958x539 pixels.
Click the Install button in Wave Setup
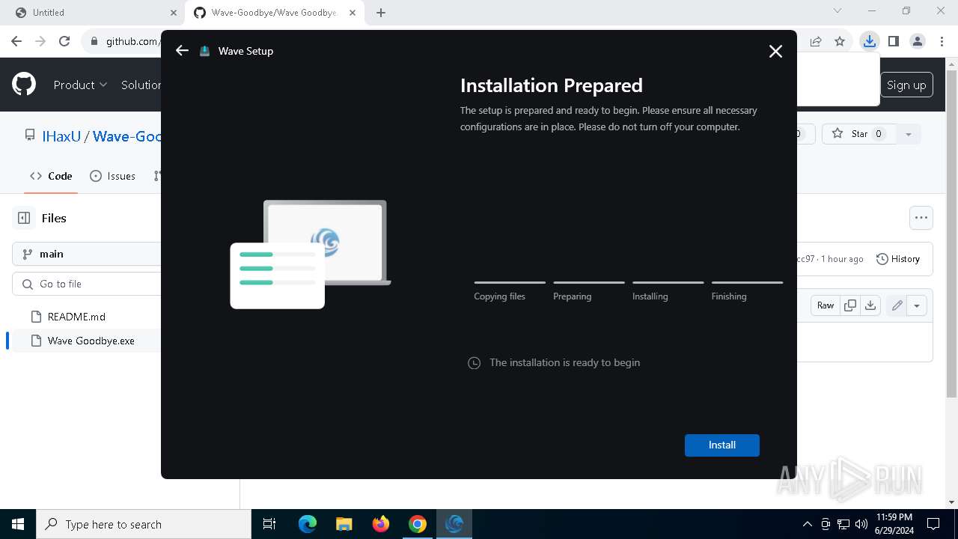pos(721,445)
